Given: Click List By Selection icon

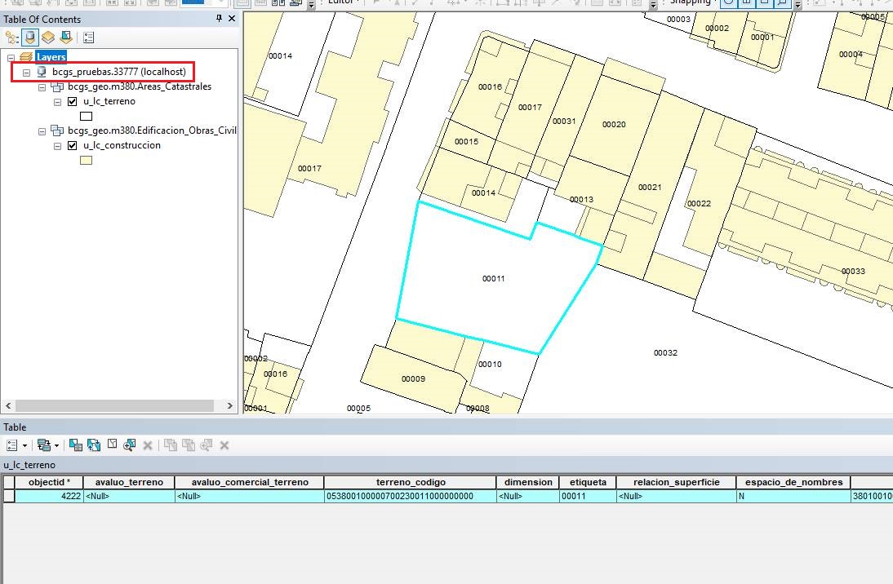Looking at the screenshot, I should pos(66,38).
